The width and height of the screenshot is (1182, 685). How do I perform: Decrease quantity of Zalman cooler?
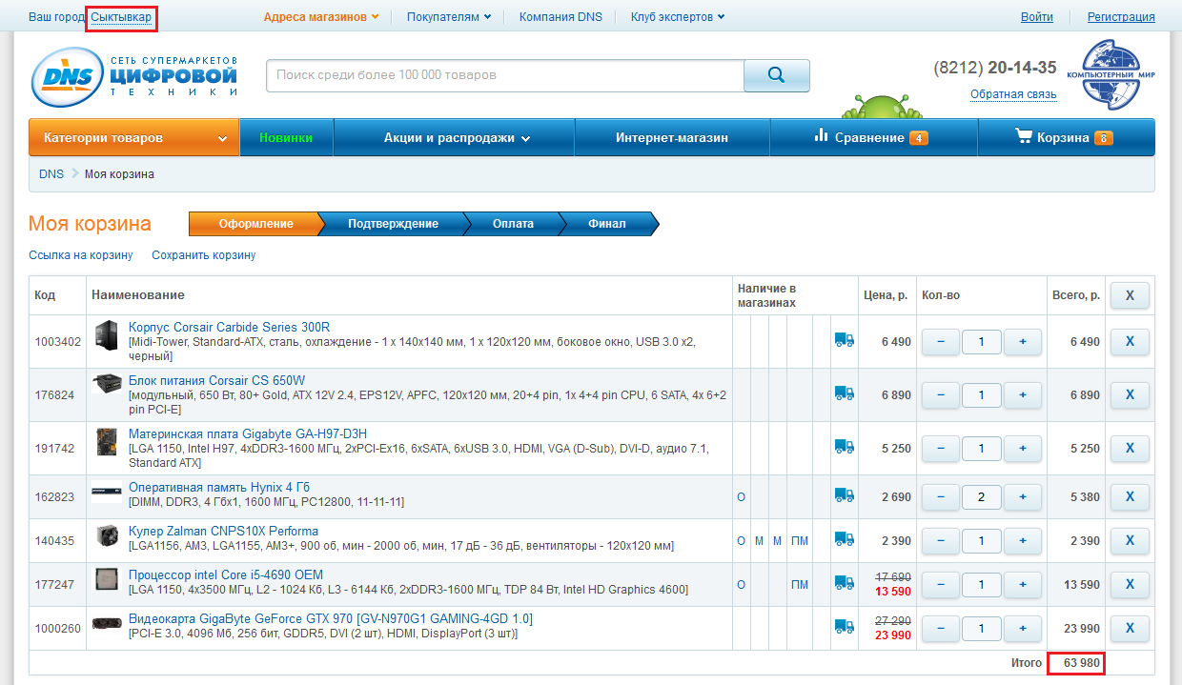click(941, 540)
